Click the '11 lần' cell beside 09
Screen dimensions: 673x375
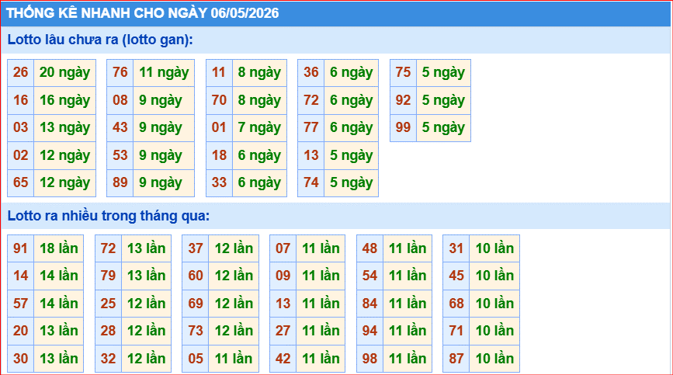[x=321, y=276]
